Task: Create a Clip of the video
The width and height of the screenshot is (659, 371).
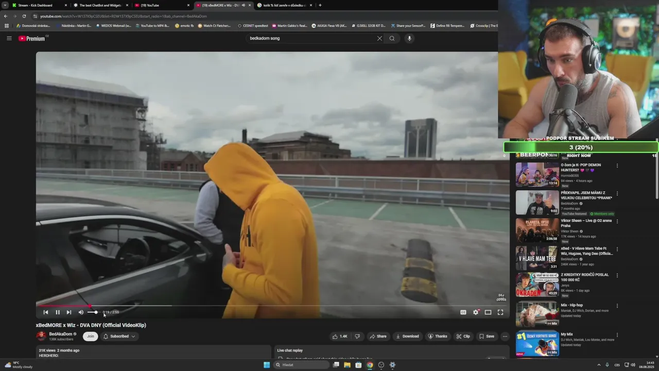Action: pyautogui.click(x=463, y=336)
